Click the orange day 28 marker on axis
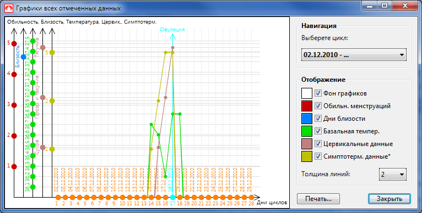Image resolution: width=422 pixels, height=213 pixels. pos(251,198)
